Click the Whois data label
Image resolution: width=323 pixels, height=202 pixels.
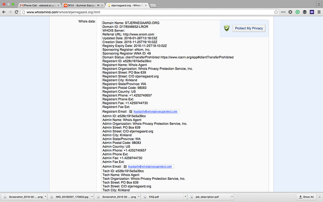(87, 21)
